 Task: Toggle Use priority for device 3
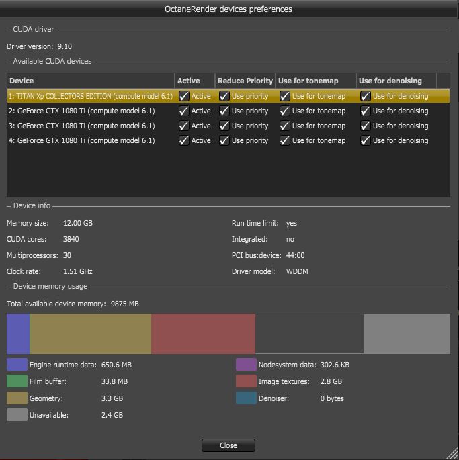point(224,126)
